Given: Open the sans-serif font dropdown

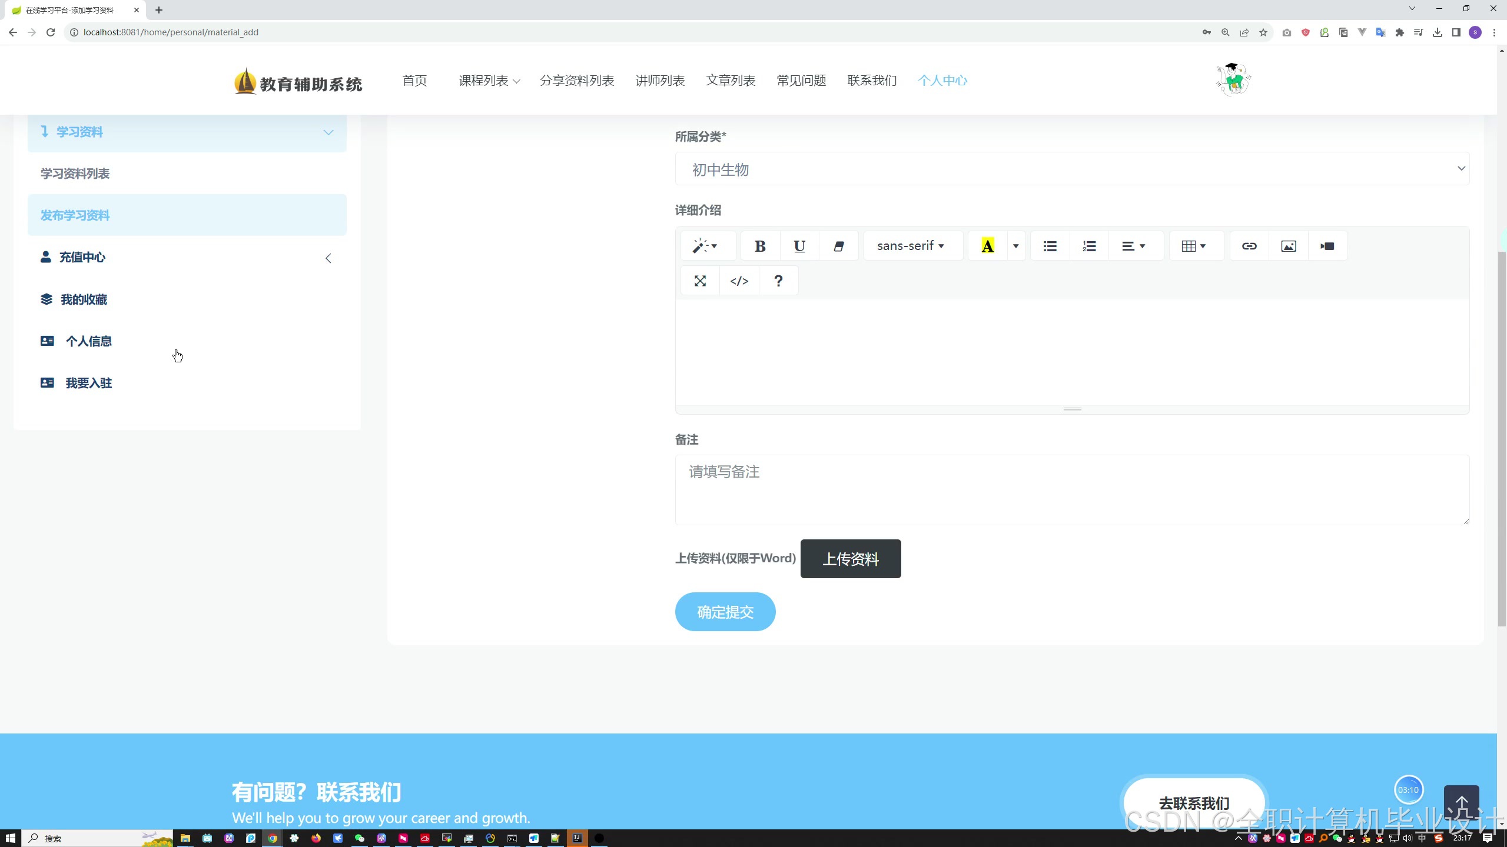Looking at the screenshot, I should [910, 246].
